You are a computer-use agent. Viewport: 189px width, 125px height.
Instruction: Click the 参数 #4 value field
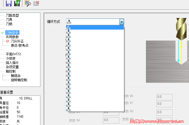point(111,120)
